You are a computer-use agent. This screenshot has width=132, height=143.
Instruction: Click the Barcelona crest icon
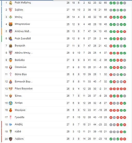coord(11,24)
